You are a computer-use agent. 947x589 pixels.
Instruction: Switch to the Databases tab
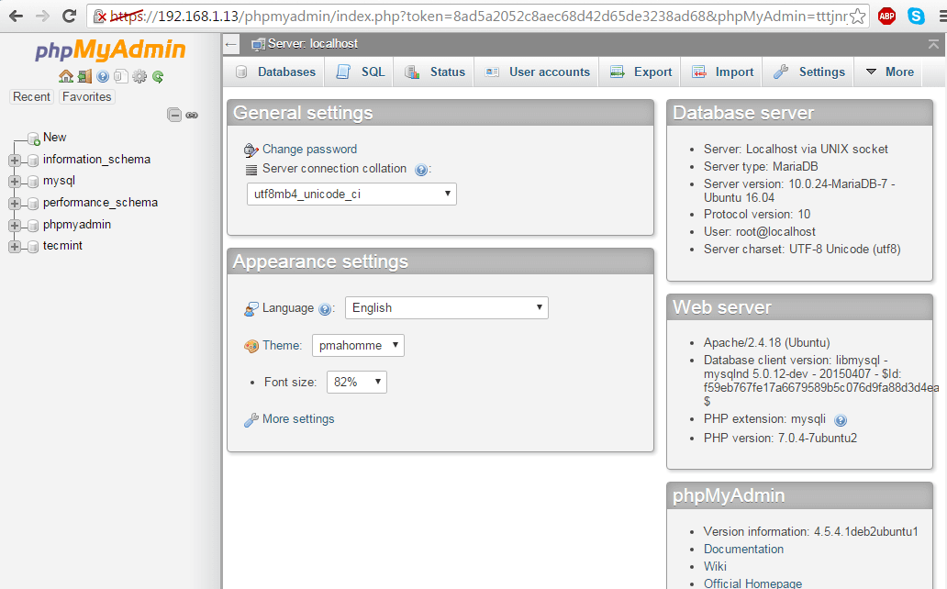[274, 72]
